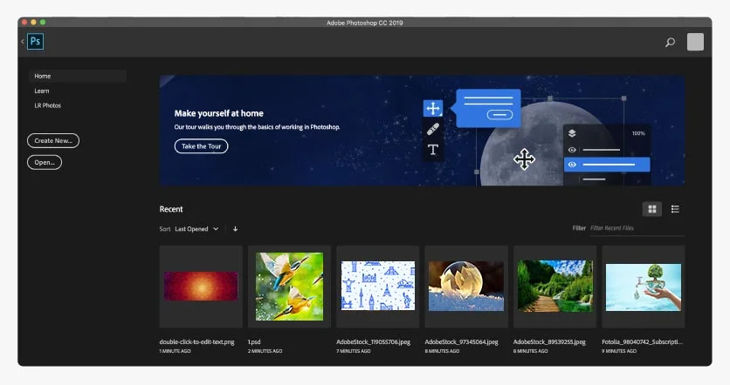Click the back chevron beside Ps logo
730x385 pixels.
click(x=23, y=41)
